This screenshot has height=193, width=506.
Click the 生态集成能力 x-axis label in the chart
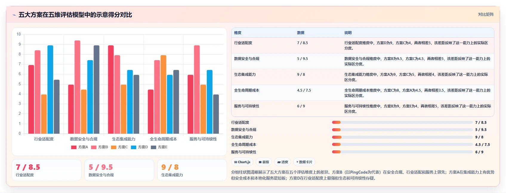[x=124, y=139]
